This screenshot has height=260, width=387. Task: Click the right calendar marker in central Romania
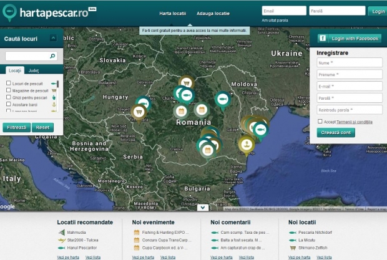[x=202, y=110]
